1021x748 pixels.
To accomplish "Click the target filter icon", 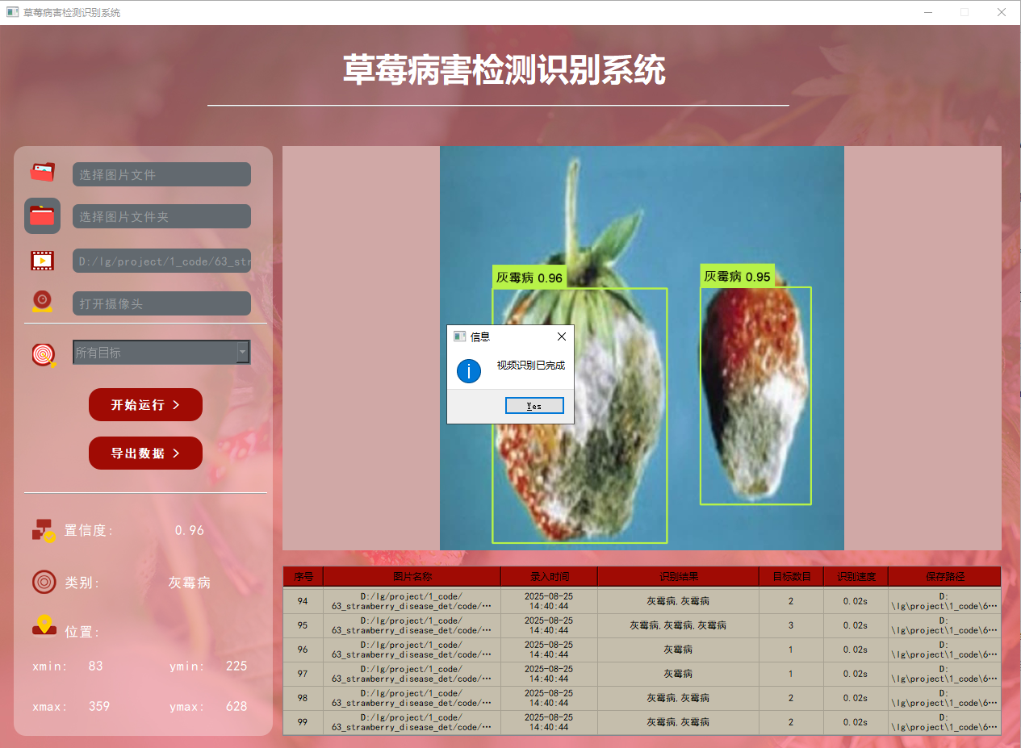I will [44, 354].
